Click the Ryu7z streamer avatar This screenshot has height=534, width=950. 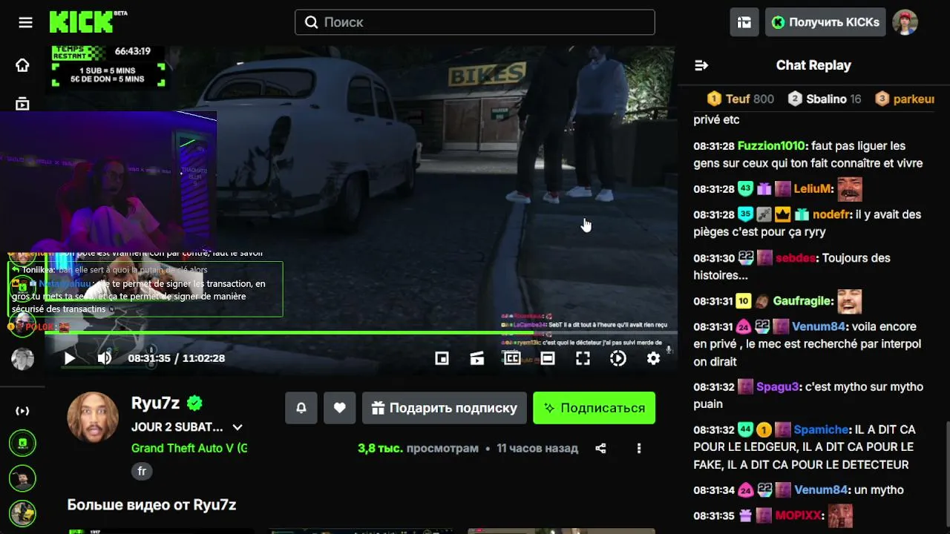(93, 418)
